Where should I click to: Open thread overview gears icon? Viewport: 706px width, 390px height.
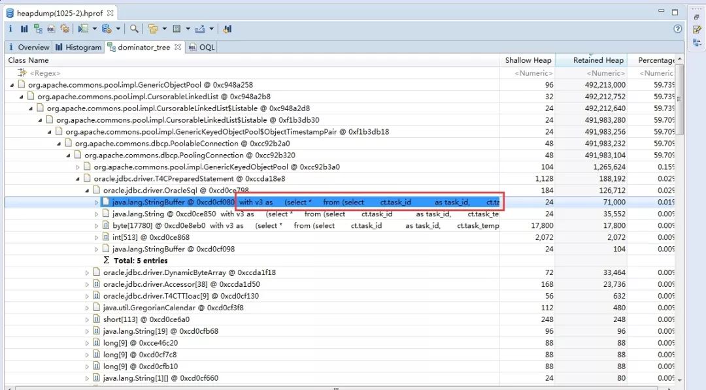[x=65, y=29]
